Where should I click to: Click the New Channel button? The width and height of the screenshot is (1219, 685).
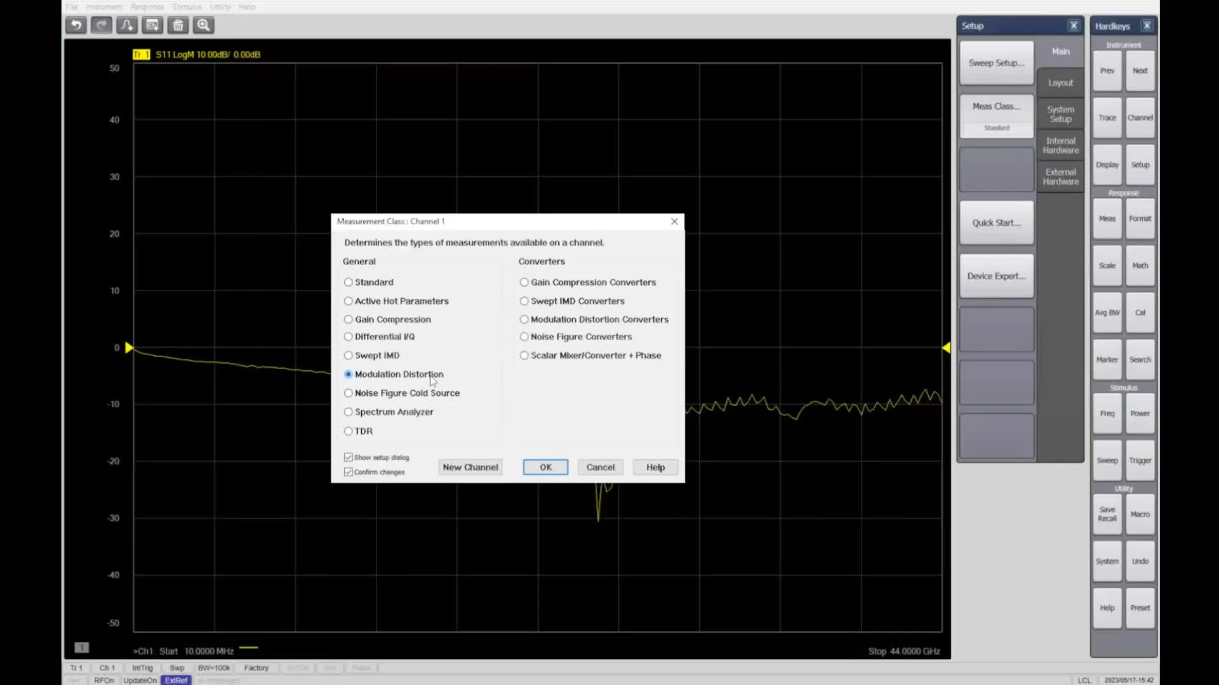click(x=470, y=467)
